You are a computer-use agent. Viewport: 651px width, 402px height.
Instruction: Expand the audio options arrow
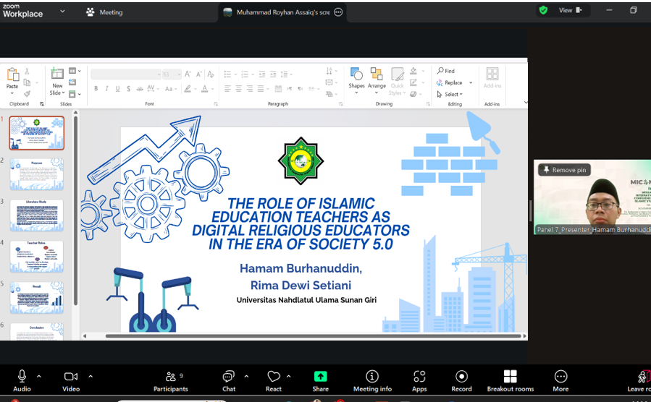[39, 376]
